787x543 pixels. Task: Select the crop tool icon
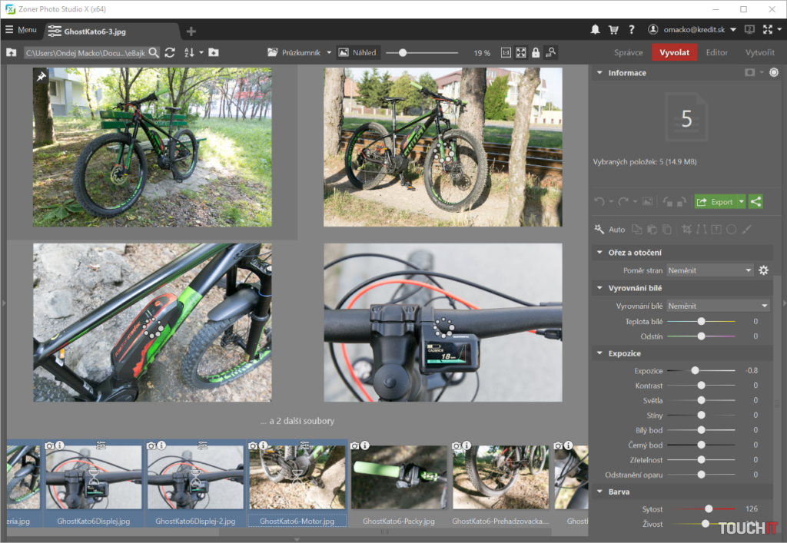click(686, 229)
